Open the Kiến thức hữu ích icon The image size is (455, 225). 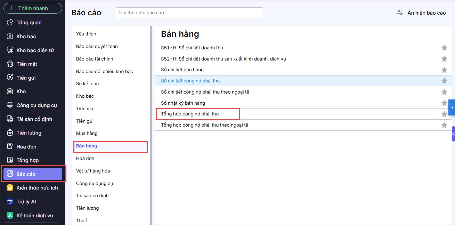point(10,188)
